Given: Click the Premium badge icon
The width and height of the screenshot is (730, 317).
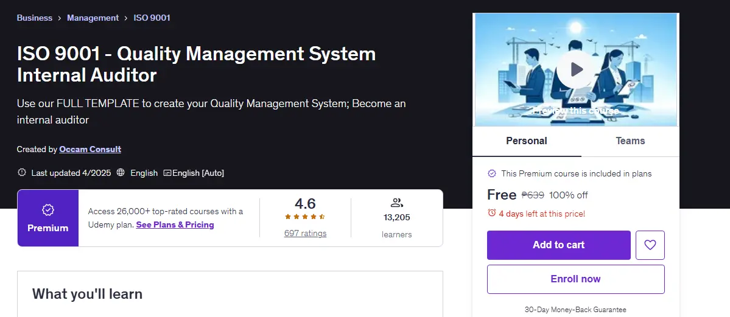Looking at the screenshot, I should pos(48,211).
